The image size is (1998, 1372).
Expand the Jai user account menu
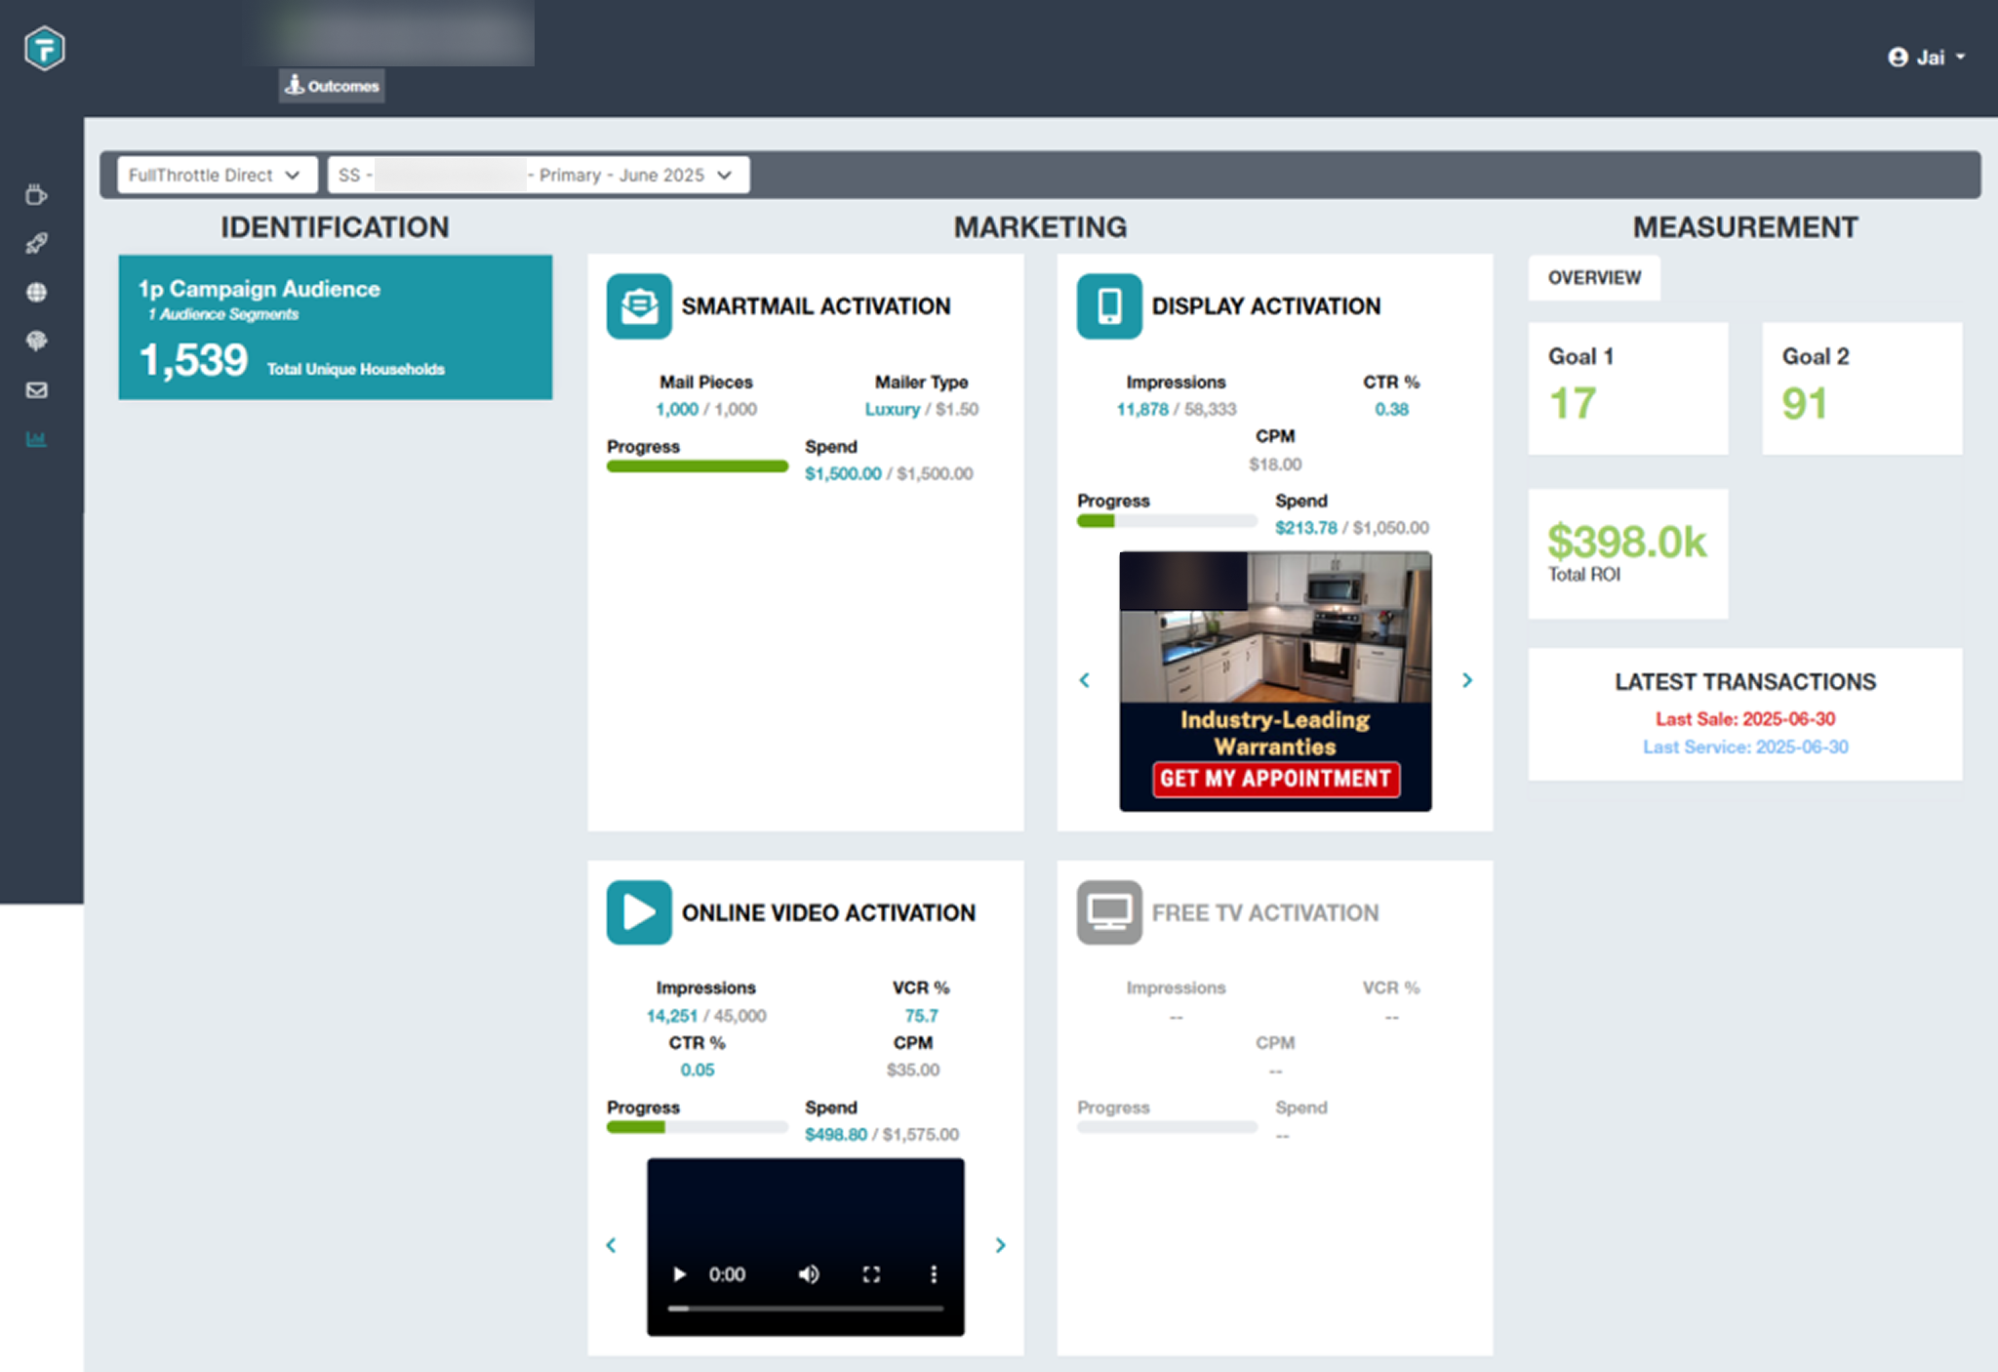1927,57
